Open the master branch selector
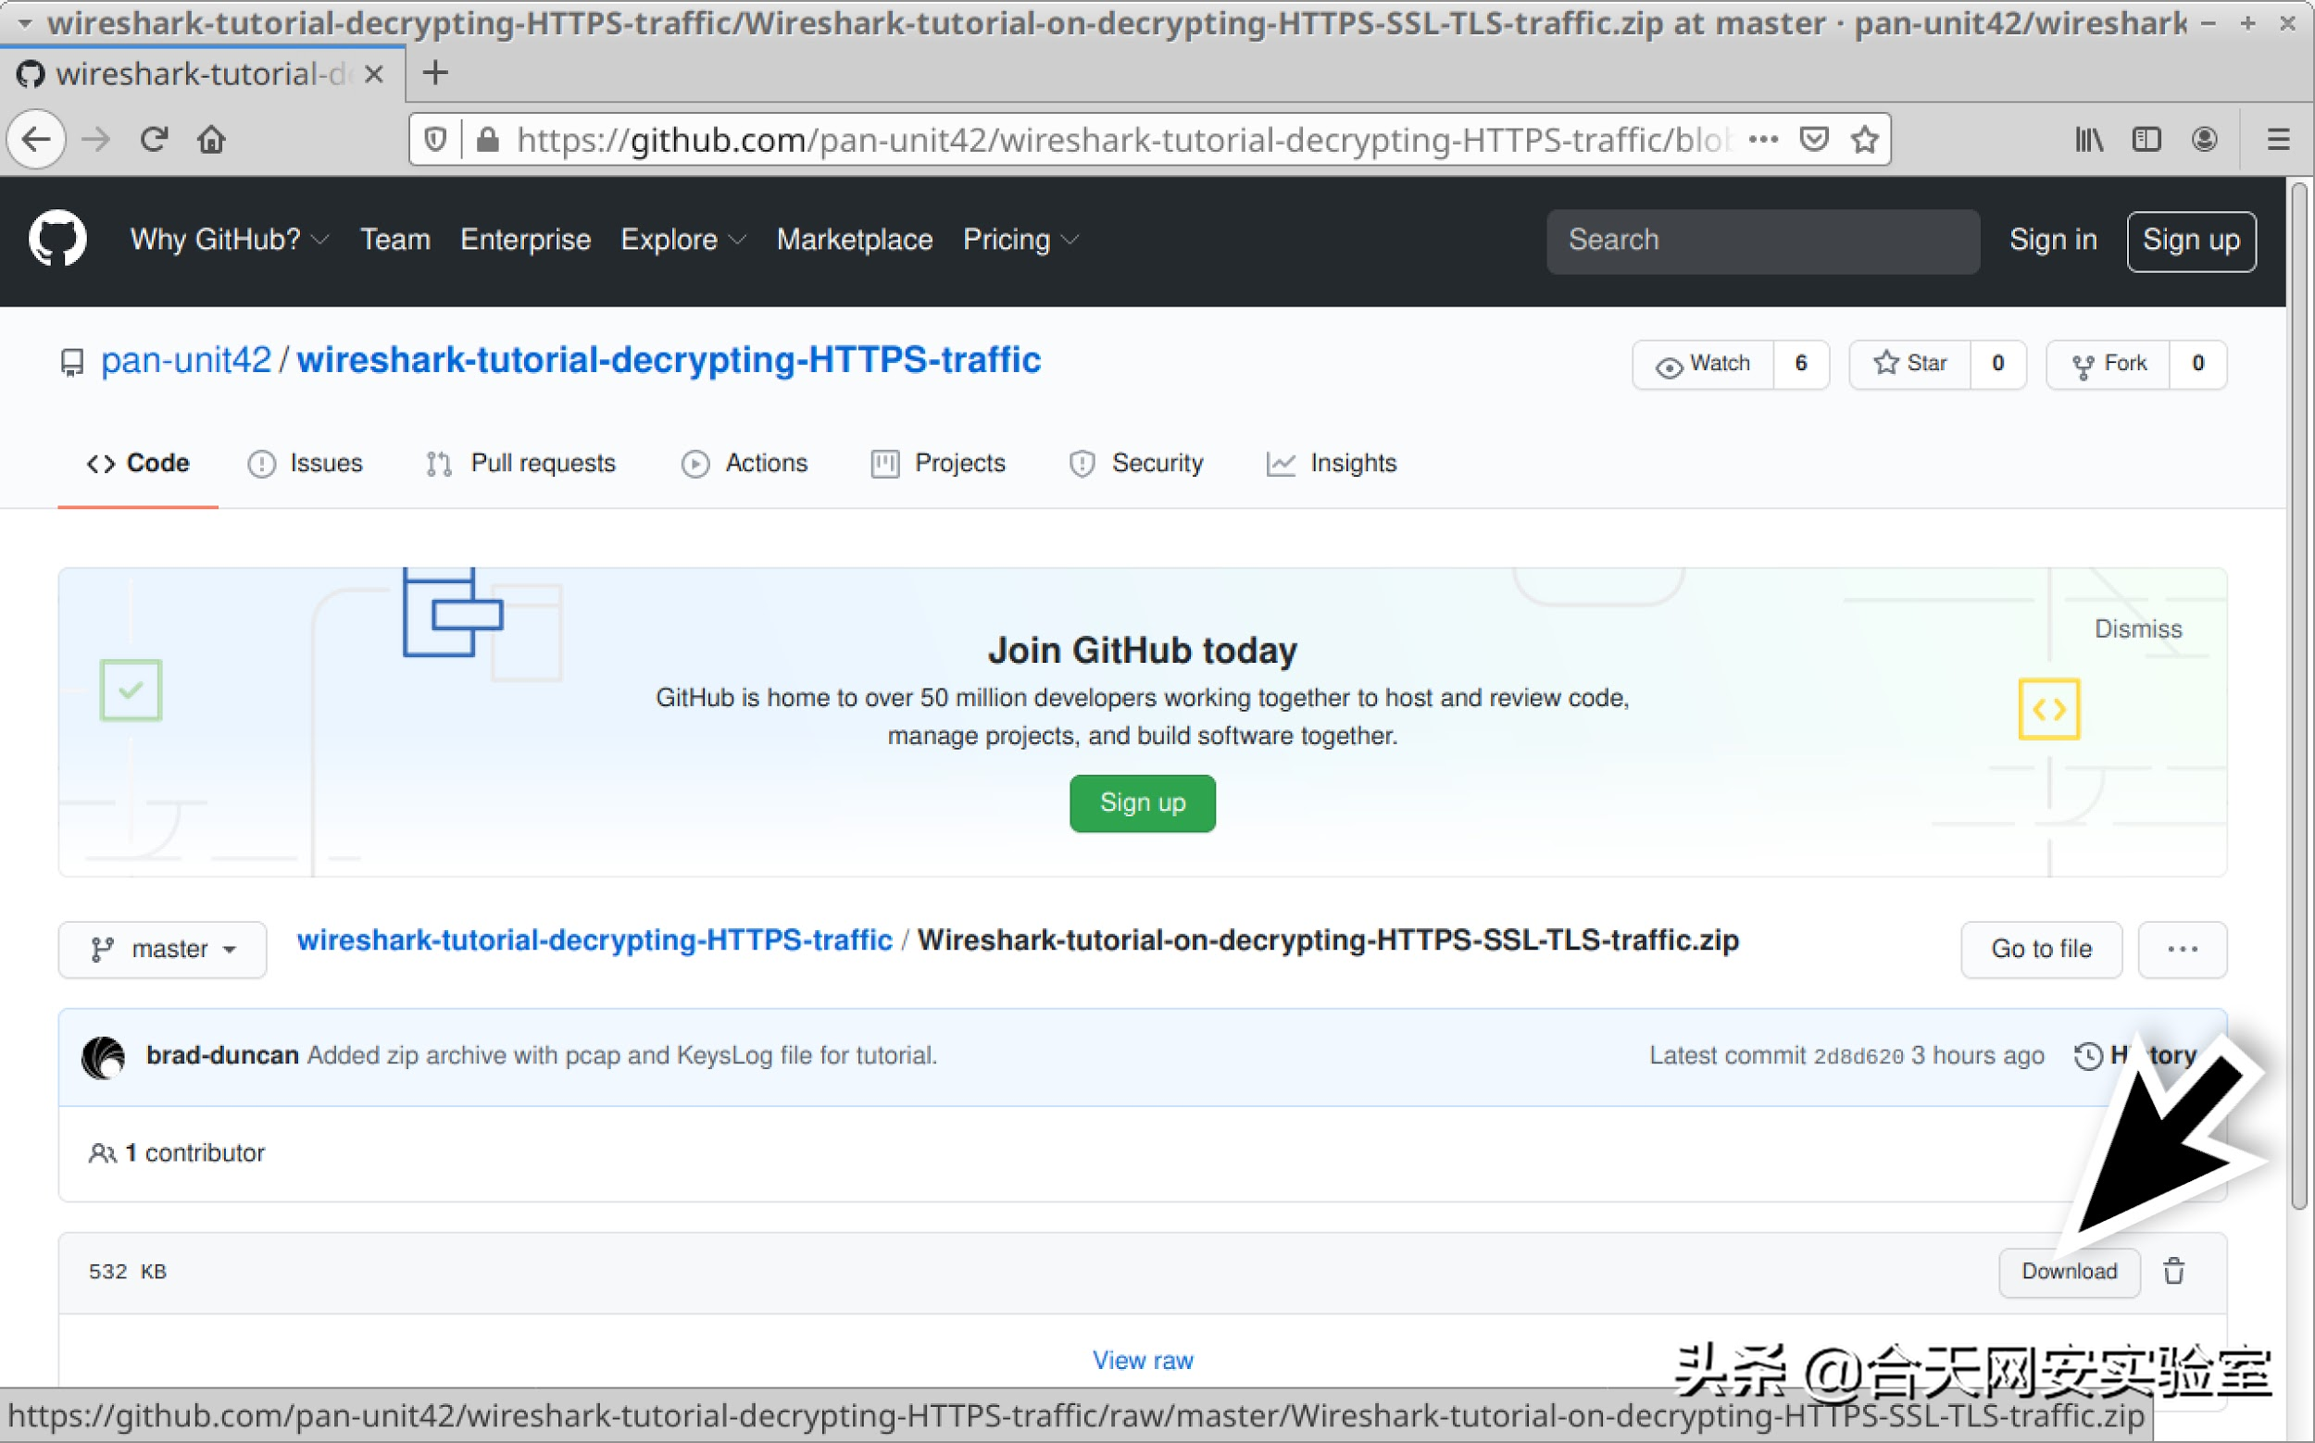 162,949
